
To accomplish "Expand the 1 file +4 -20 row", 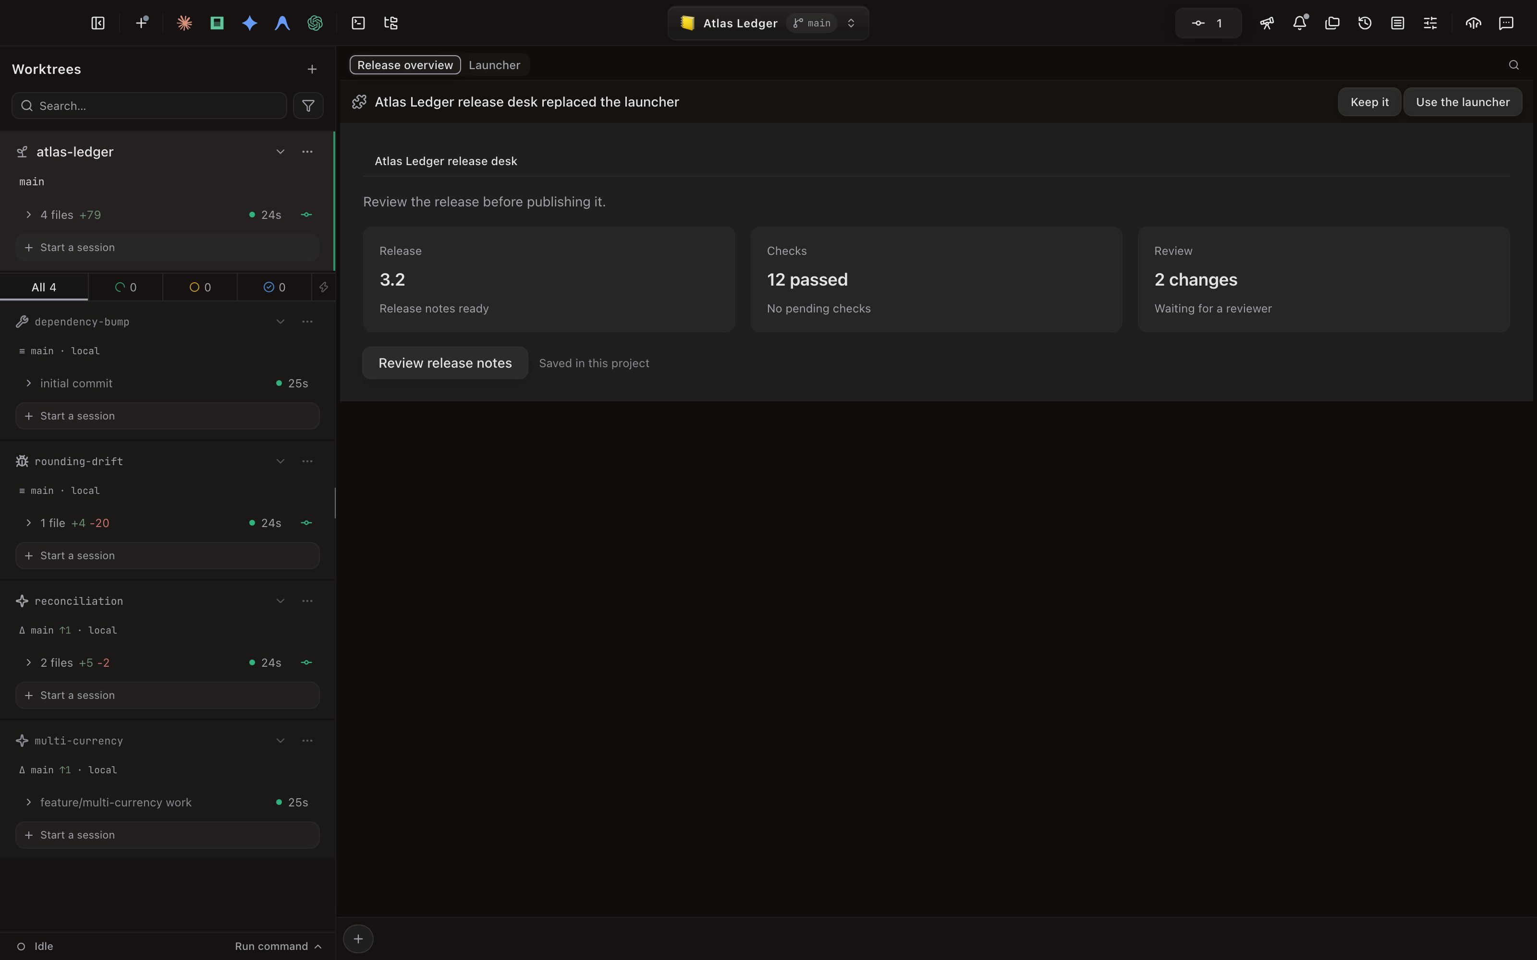I will (x=29, y=523).
